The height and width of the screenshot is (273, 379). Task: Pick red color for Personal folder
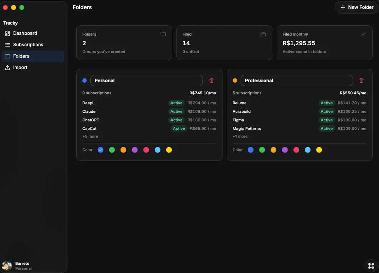(x=146, y=150)
